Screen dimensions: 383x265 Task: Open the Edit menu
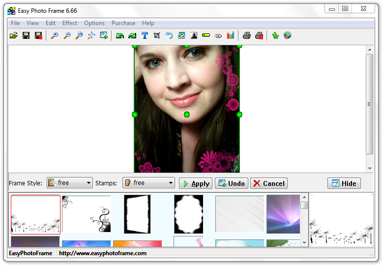click(x=51, y=23)
